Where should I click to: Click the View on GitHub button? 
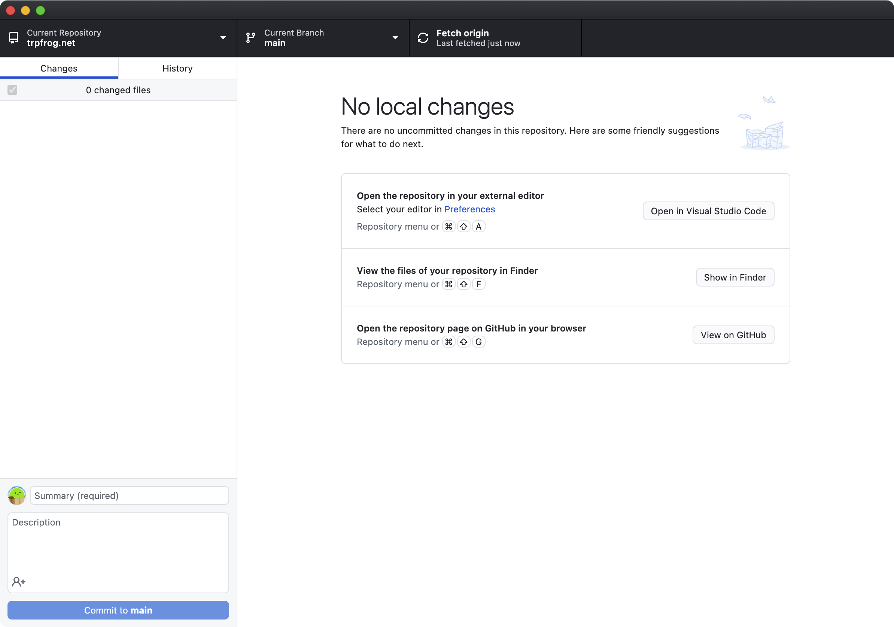pos(733,335)
